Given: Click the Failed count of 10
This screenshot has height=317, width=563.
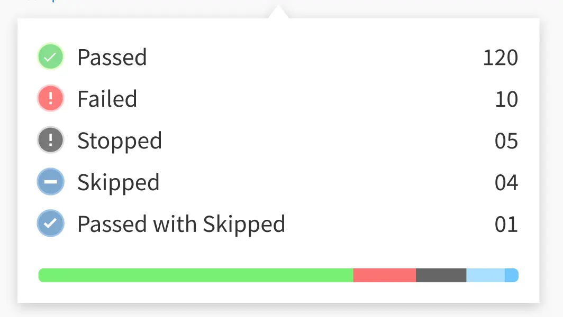Looking at the screenshot, I should [x=506, y=99].
